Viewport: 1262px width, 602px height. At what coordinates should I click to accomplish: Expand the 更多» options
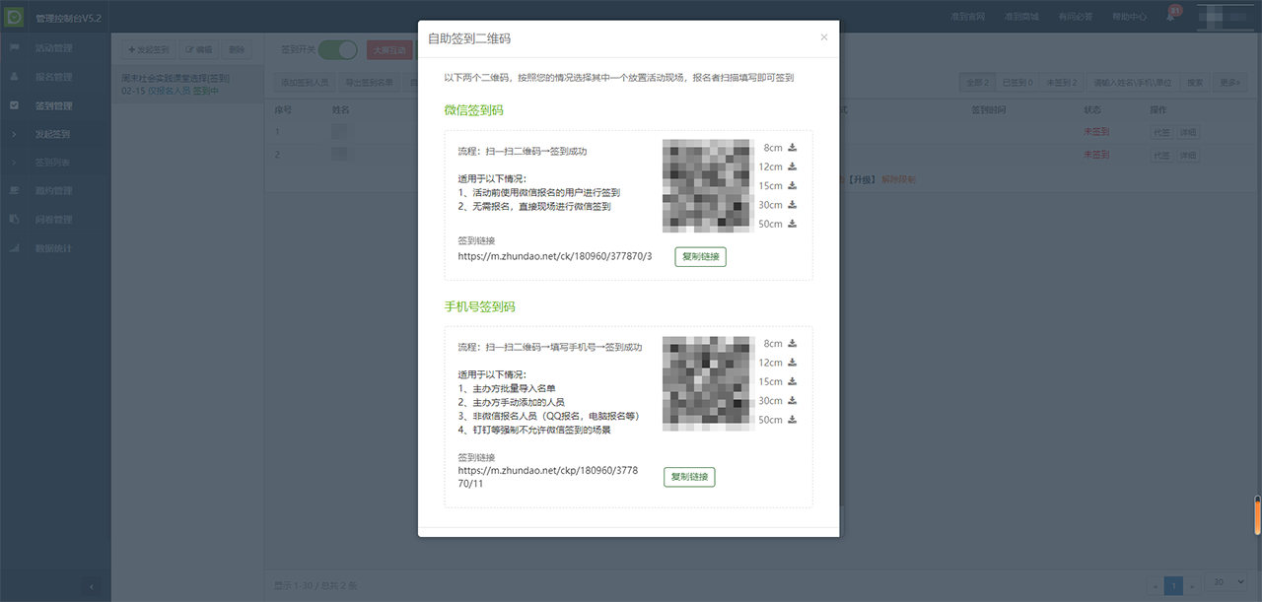point(1228,83)
